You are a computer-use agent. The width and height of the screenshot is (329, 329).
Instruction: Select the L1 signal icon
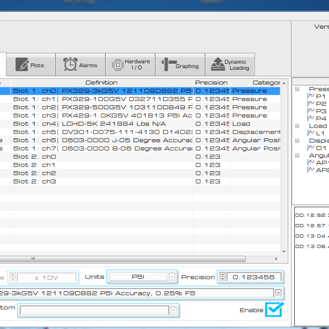pos(311,133)
